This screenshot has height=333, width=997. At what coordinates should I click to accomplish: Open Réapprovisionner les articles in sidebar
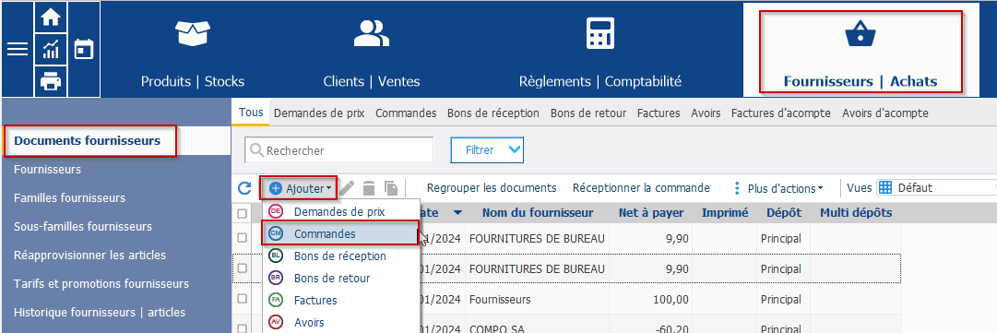click(x=89, y=255)
